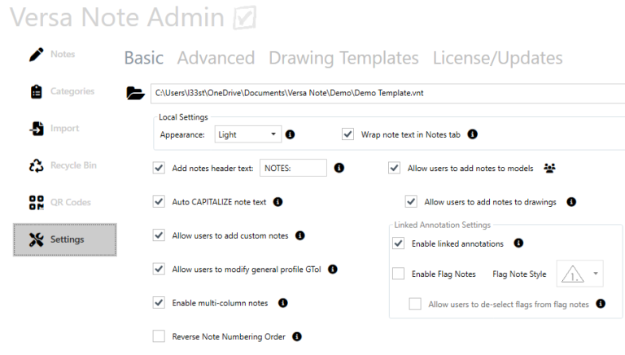Show info for add notes to drawings
The width and height of the screenshot is (625, 355).
571,202
